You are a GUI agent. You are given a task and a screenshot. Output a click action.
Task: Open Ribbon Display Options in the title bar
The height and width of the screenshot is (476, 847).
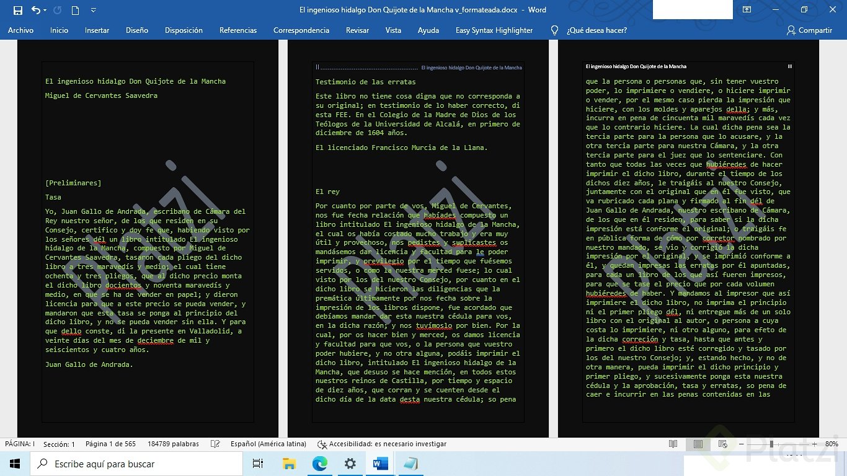pos(747,10)
